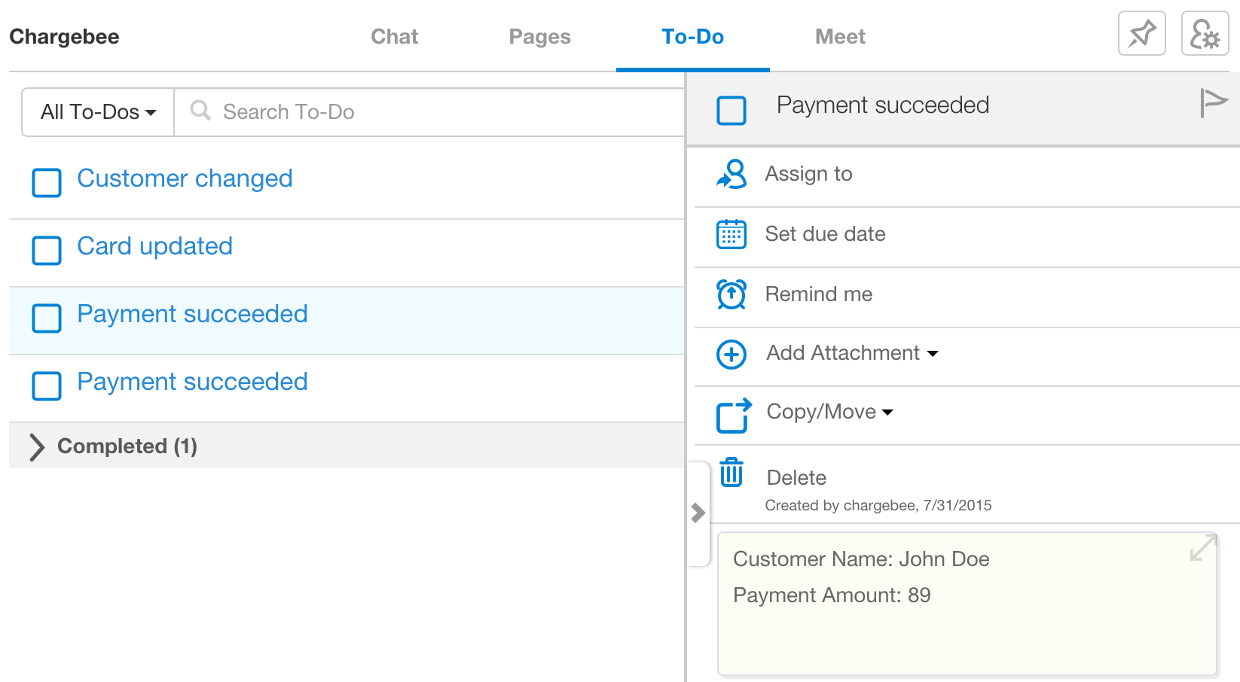Open the Meet tab
1240x682 pixels.
(x=840, y=37)
